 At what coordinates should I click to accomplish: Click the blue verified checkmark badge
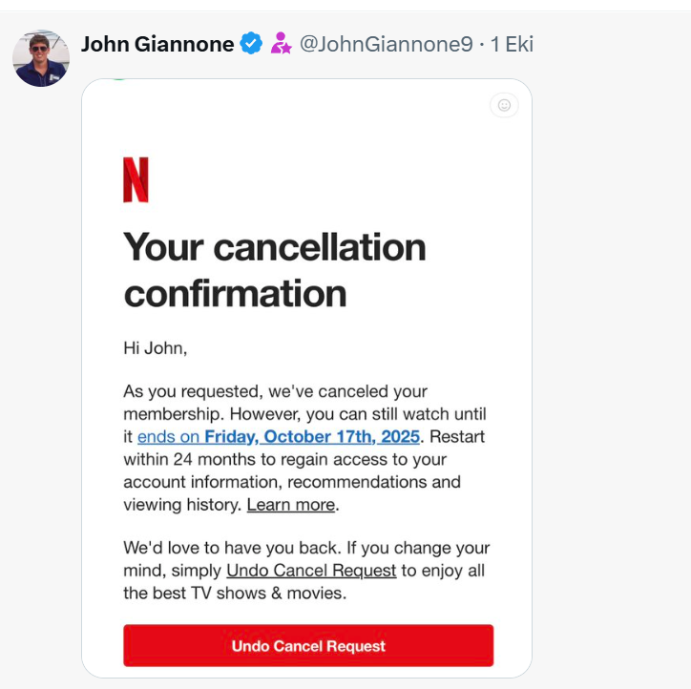coord(251,44)
